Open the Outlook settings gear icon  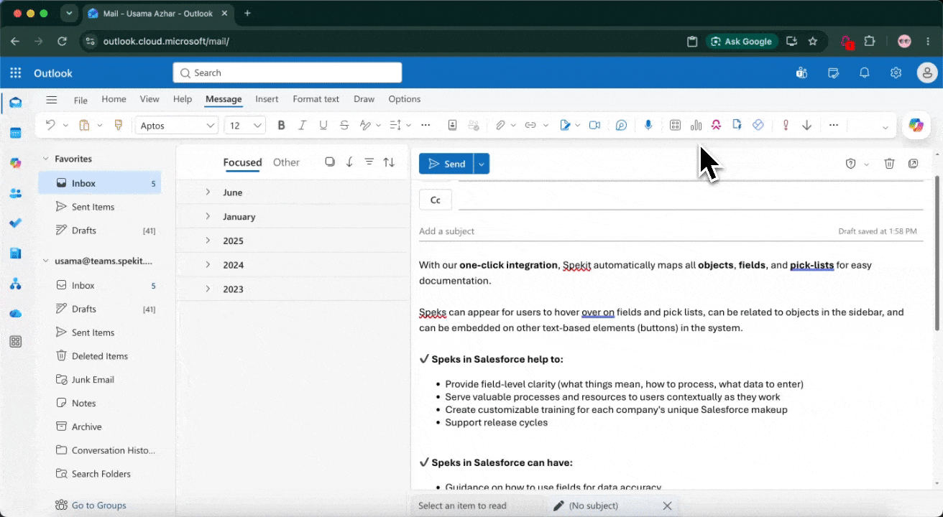[x=896, y=73]
